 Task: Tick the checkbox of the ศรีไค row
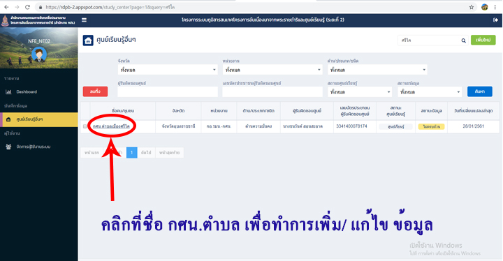[x=85, y=126]
